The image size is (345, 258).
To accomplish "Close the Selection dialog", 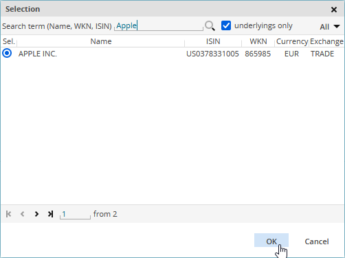I will [334, 10].
